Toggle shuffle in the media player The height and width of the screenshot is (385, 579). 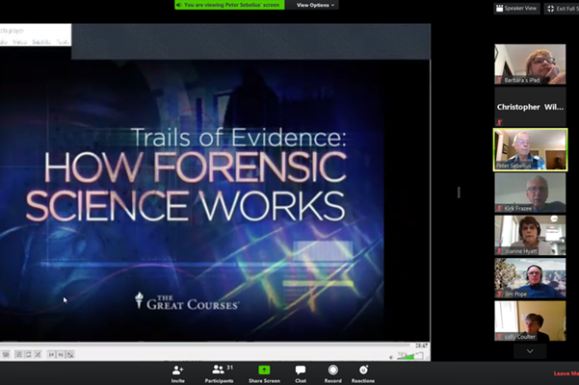[38, 354]
